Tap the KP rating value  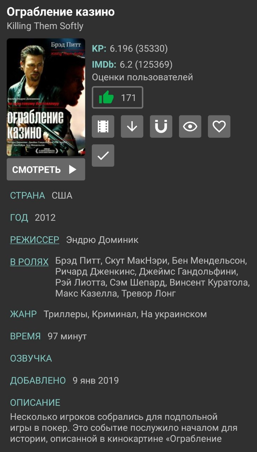(139, 49)
